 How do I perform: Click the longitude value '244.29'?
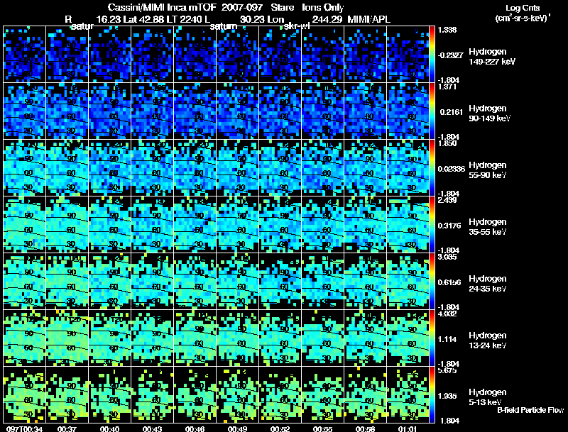[327, 19]
